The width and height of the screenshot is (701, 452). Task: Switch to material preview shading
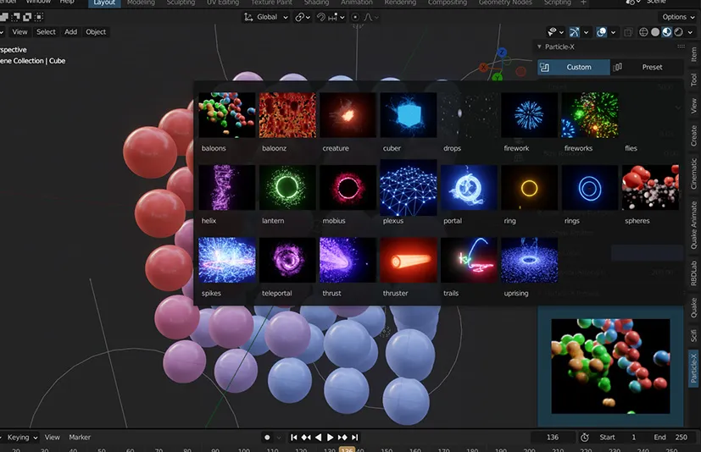666,31
